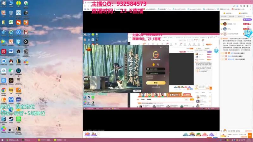253x142 pixels.
Task: Launch League of Legends beside the QQ icon
Action: pos(18,61)
